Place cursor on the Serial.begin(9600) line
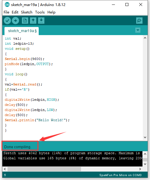Viewport: 150px width, 180px height. tap(24, 59)
